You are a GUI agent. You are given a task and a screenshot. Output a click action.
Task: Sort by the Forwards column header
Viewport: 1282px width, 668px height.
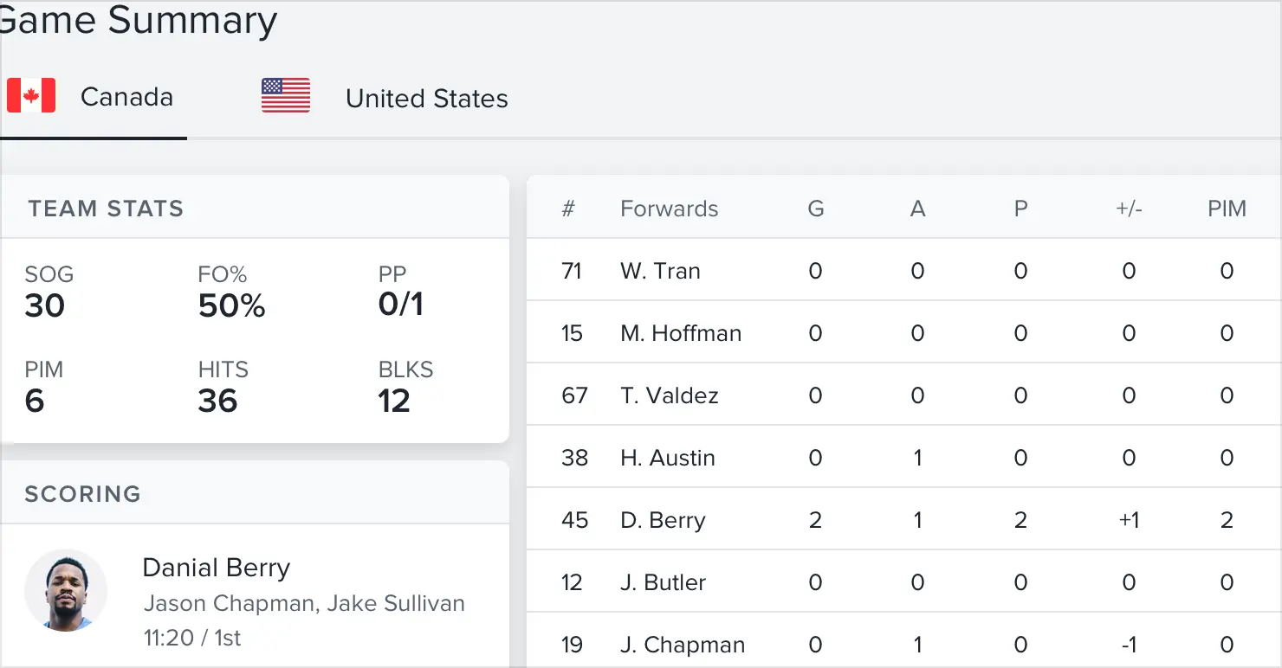coord(669,209)
